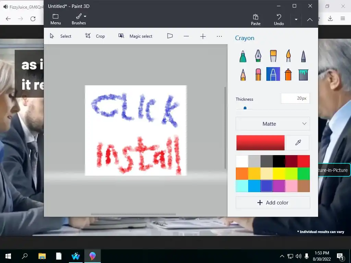Pick the light gray swatch
Image resolution: width=351 pixels, height=263 pixels.
254,161
